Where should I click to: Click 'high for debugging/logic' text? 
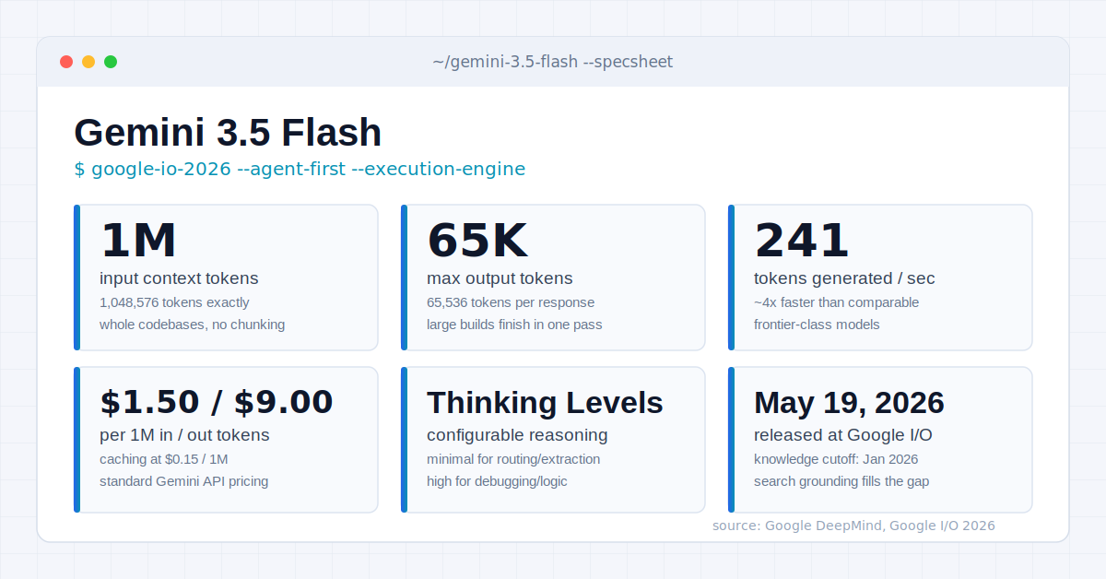[x=497, y=481]
